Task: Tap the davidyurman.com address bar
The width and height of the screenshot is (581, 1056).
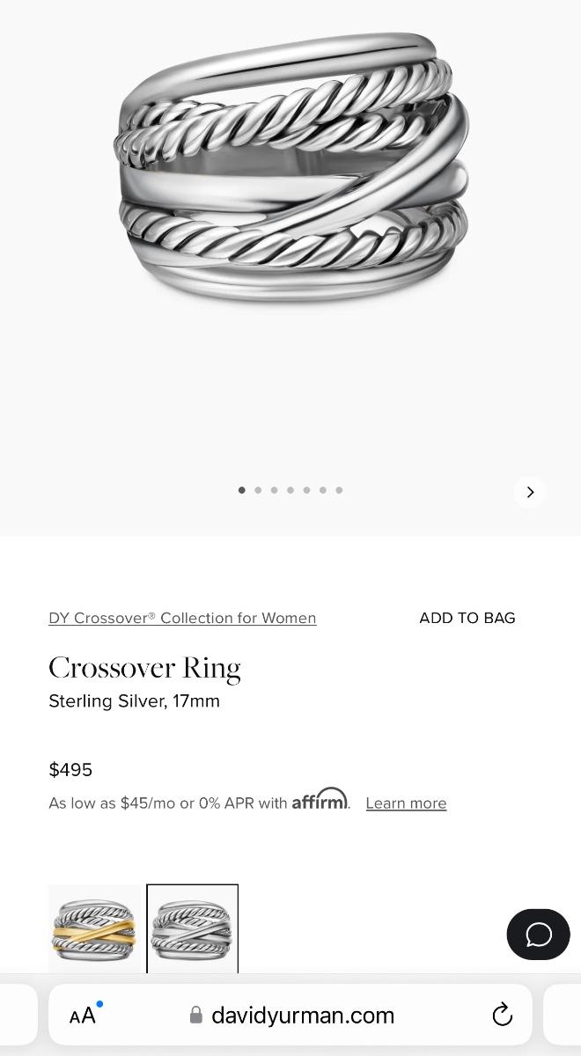Action: [303, 1016]
